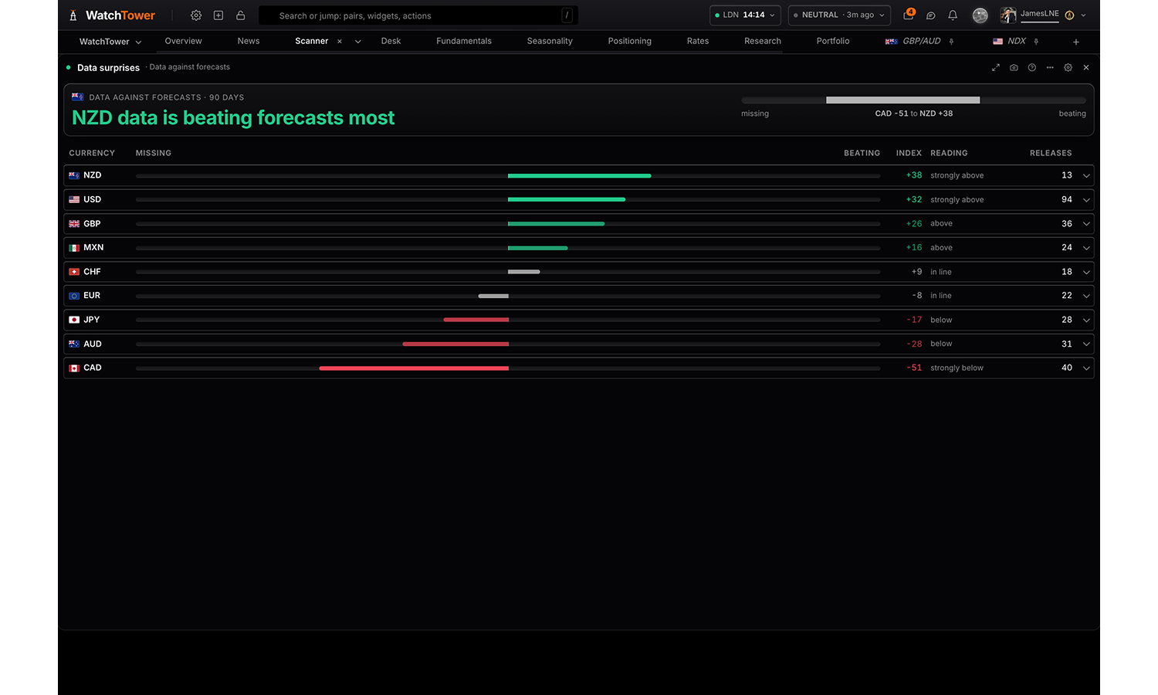Open the Seasonality tab

point(550,42)
